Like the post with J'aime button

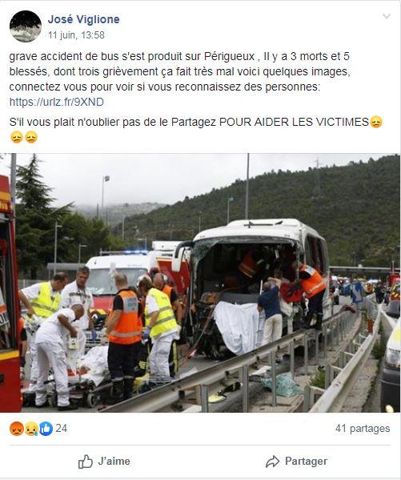(x=104, y=462)
